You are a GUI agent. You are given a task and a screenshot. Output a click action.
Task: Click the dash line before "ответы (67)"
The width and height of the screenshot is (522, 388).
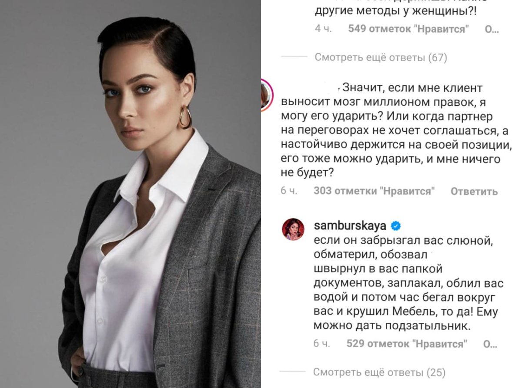point(294,57)
